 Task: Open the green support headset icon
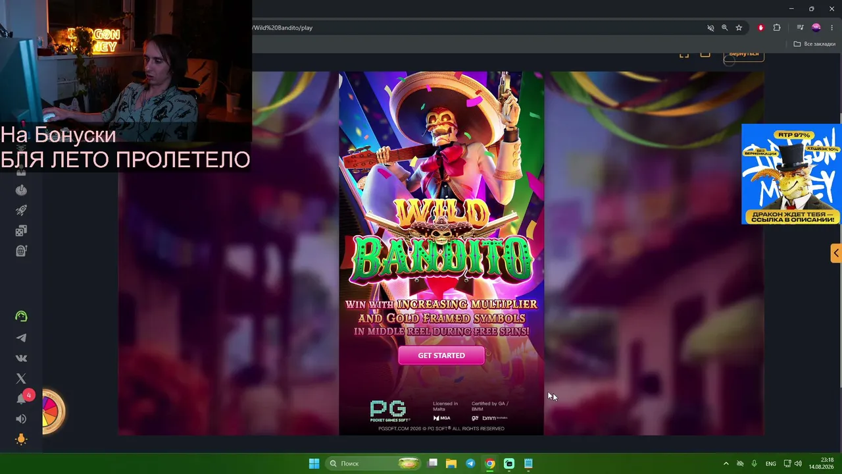click(x=21, y=317)
